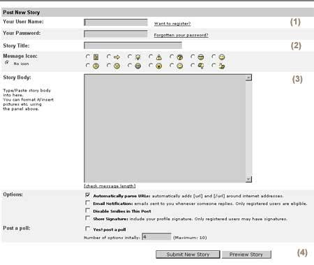Uncheck 'Automatically parse URLs' option
314x265 pixels.
coord(88,195)
